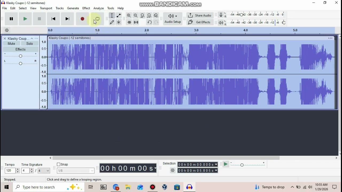Open the time display format dropdown
The image size is (342, 192).
coord(155,168)
